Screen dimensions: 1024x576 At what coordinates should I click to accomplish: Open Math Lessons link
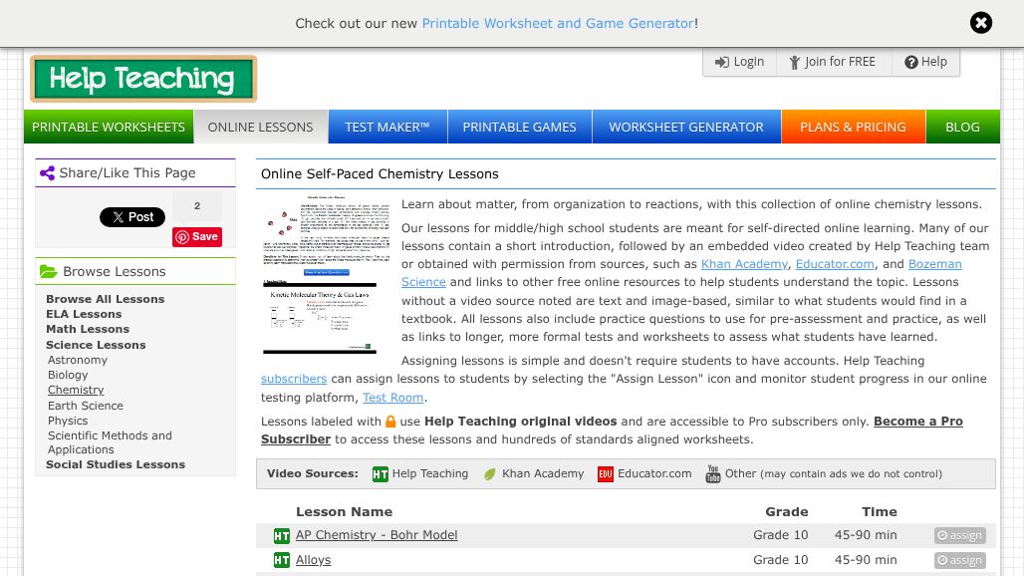tap(88, 329)
